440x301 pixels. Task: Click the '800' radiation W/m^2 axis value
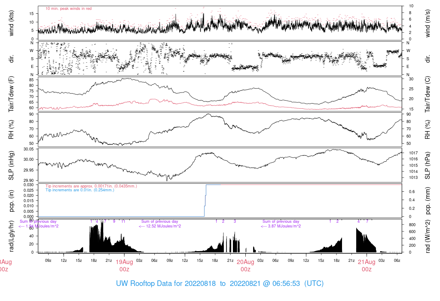click(x=412, y=225)
